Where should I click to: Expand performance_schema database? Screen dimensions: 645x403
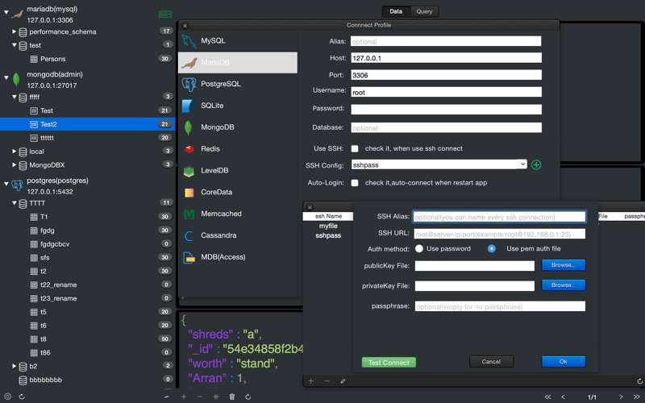point(14,31)
